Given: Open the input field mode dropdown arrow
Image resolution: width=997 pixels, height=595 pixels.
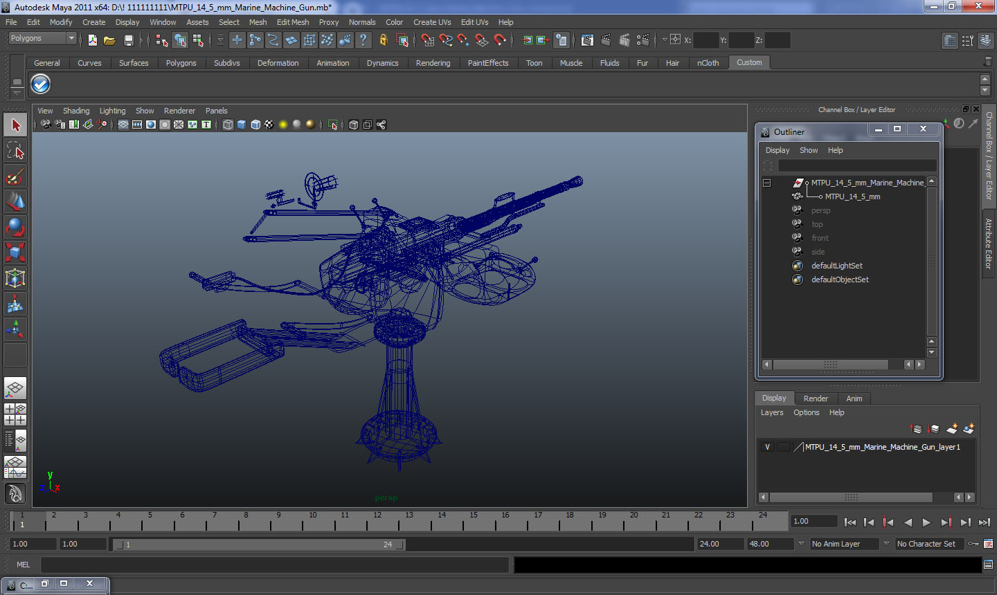Looking at the screenshot, I should [x=665, y=39].
